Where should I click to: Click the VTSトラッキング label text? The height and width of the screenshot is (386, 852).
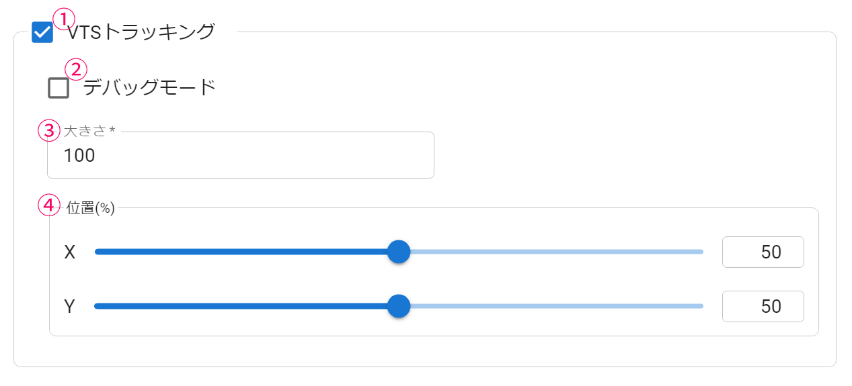(141, 32)
